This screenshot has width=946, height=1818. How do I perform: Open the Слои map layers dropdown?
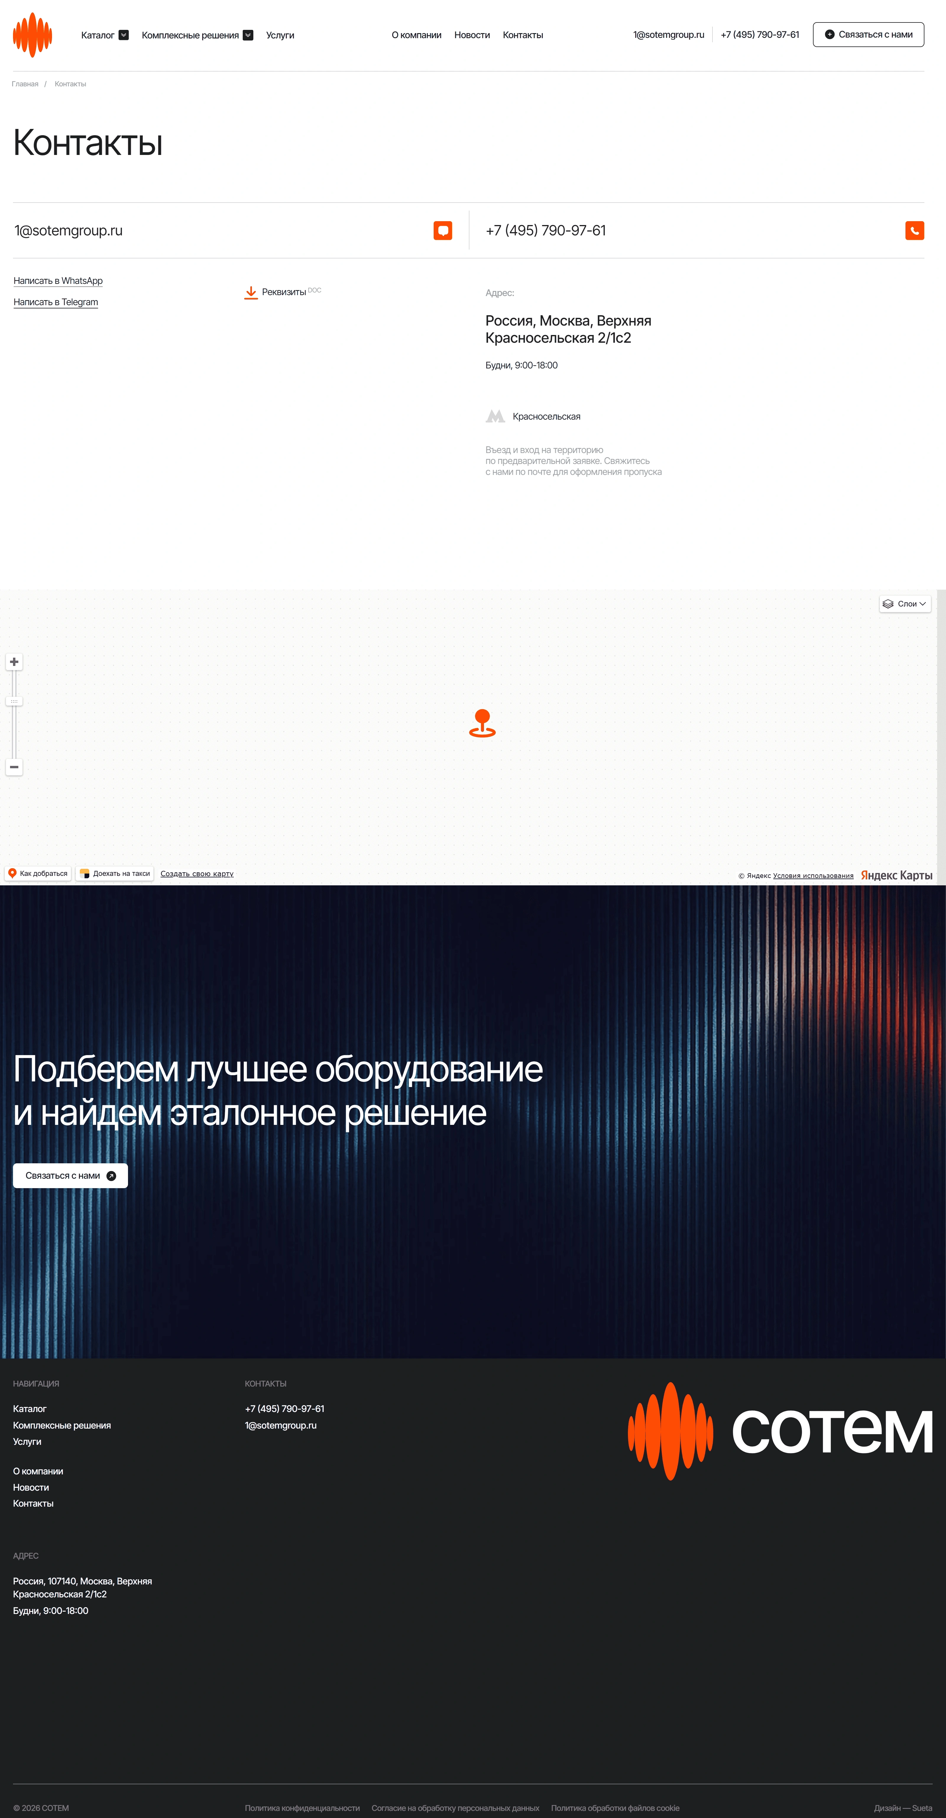(905, 604)
